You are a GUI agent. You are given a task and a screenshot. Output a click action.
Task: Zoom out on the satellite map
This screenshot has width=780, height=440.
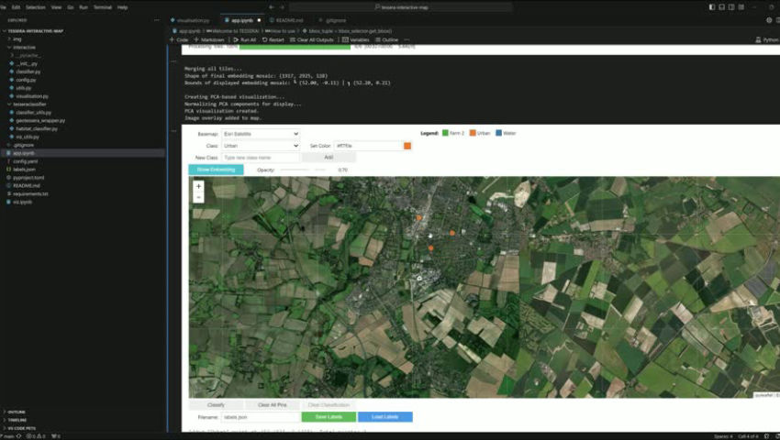(198, 197)
